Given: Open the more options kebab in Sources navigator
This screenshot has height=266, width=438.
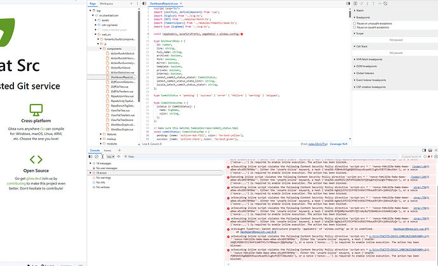Looking at the screenshot, I should (137, 4).
